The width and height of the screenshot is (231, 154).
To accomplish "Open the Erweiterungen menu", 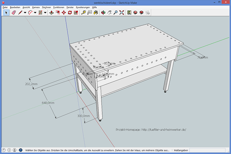I will [x=83, y=7].
